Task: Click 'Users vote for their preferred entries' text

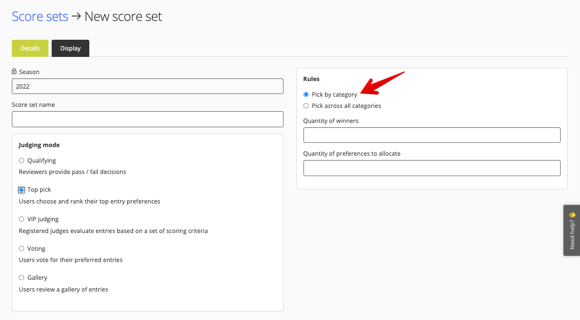Action: (x=70, y=260)
